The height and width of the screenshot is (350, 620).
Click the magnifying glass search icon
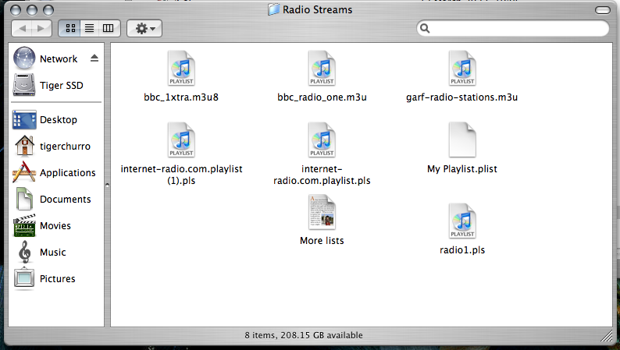tap(425, 28)
